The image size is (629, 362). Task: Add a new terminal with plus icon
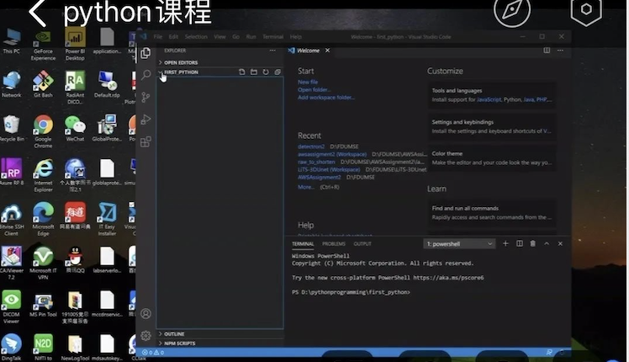point(505,243)
